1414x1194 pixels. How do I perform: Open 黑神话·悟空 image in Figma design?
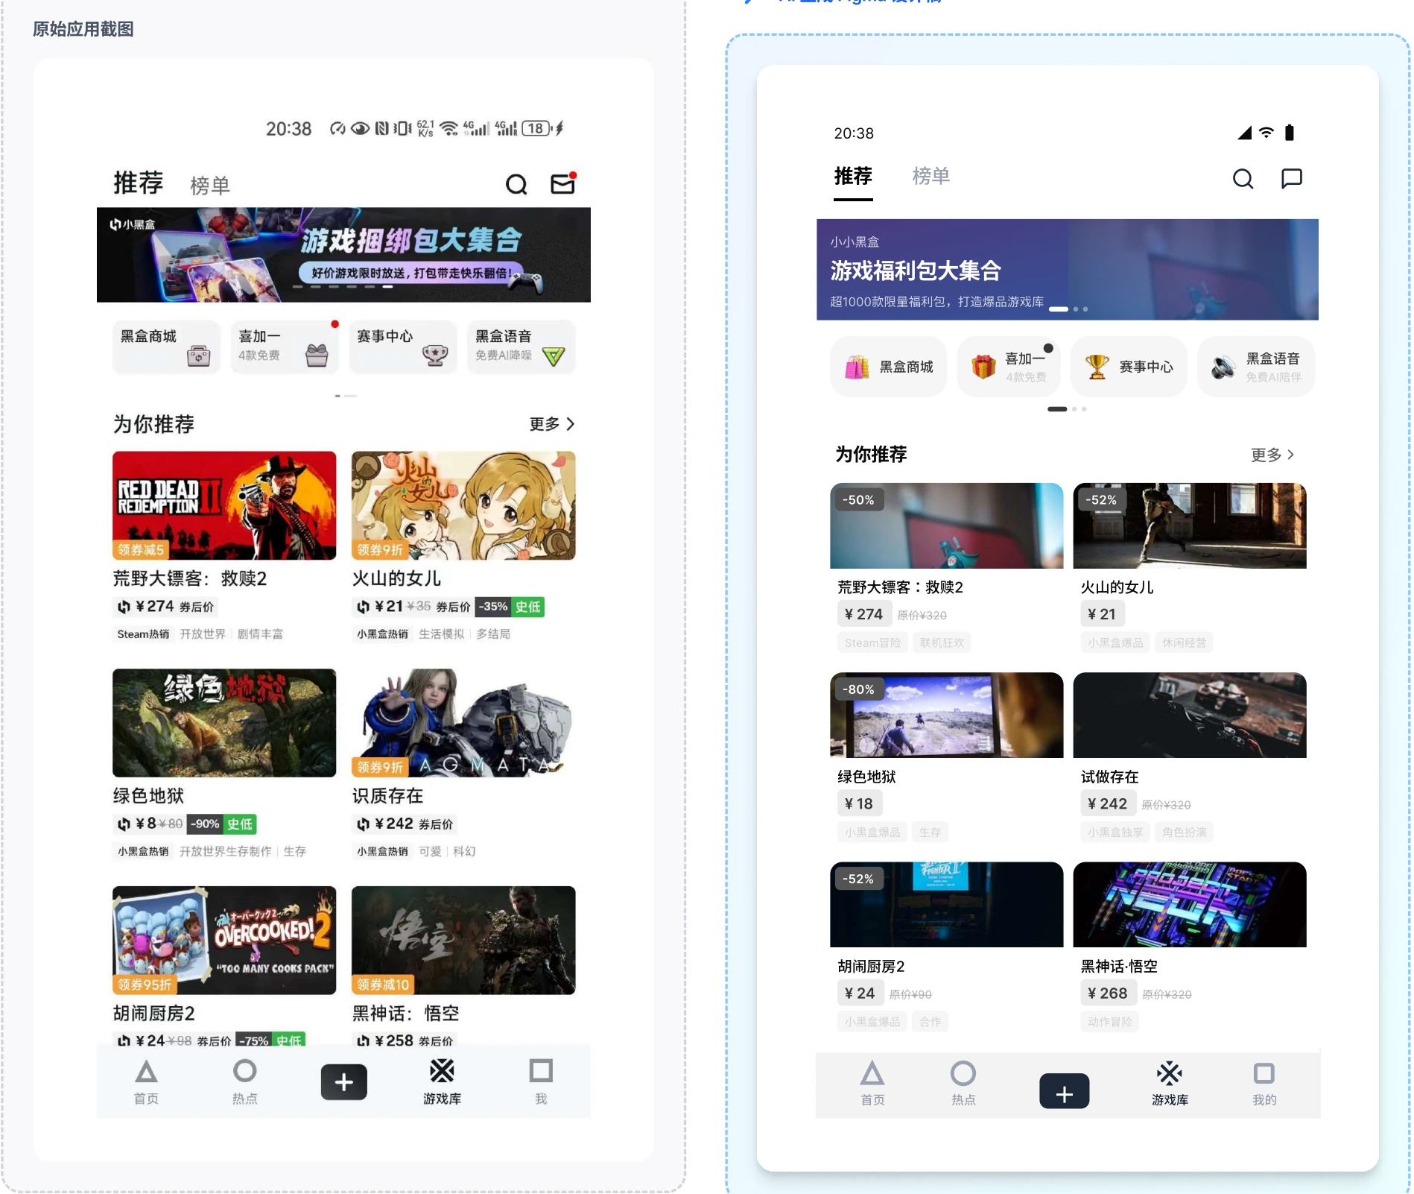1189,905
